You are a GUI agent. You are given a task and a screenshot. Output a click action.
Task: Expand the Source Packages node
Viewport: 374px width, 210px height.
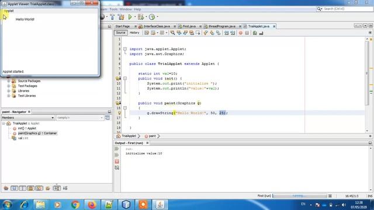tap(9, 81)
